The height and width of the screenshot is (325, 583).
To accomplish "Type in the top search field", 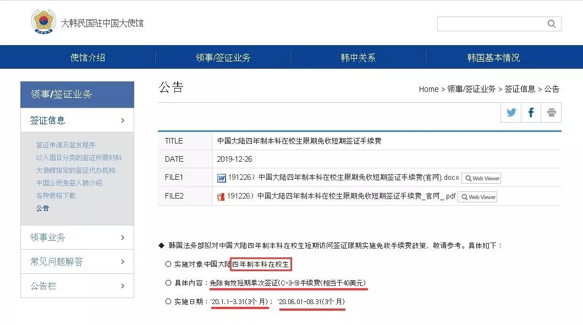I will pos(490,24).
